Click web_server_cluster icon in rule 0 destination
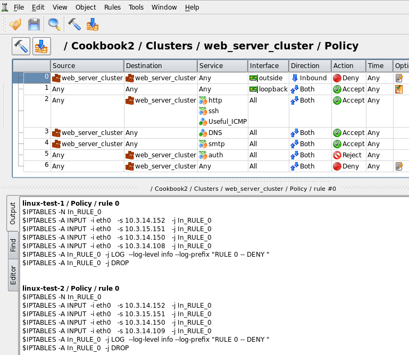409x355 pixels. click(130, 78)
